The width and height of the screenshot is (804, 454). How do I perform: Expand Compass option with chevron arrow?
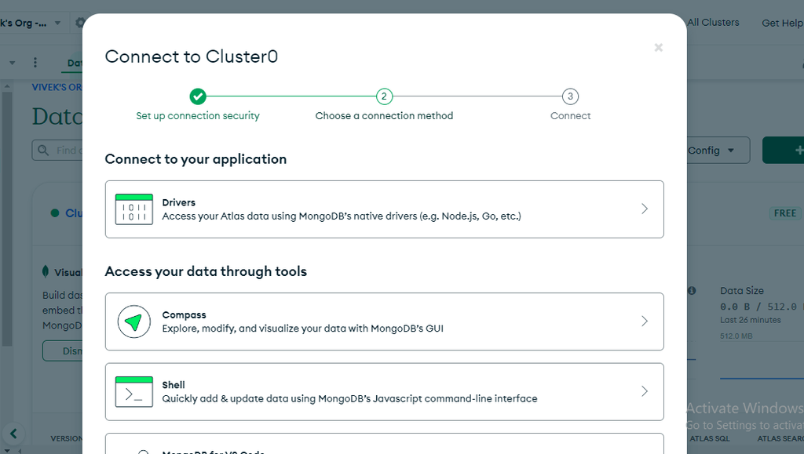pyautogui.click(x=645, y=321)
